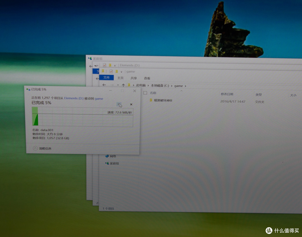Viewport: 302px width, 237px height.
Task: Cancel the file move with small X
Action: tap(131, 104)
